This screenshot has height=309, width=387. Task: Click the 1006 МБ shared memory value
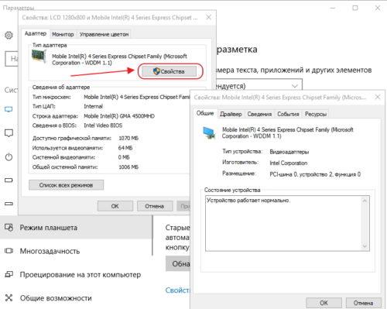tap(128, 167)
